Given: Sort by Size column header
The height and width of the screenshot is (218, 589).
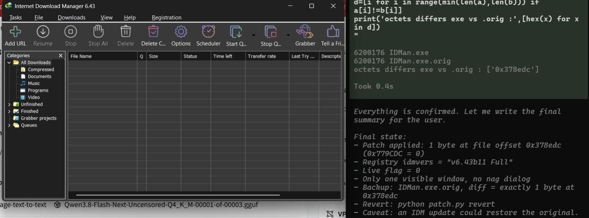Looking at the screenshot, I should 163,56.
